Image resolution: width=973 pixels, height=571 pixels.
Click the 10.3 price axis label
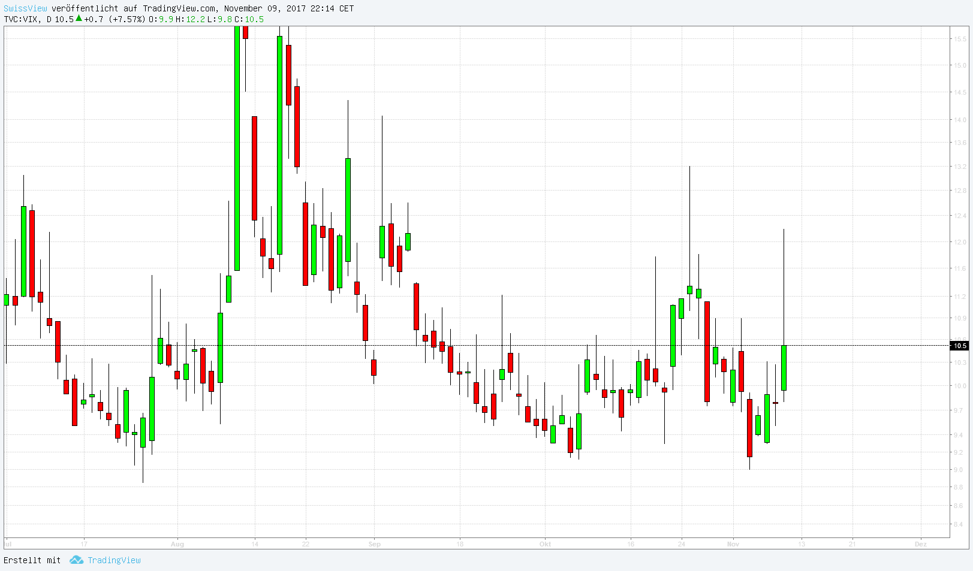960,362
